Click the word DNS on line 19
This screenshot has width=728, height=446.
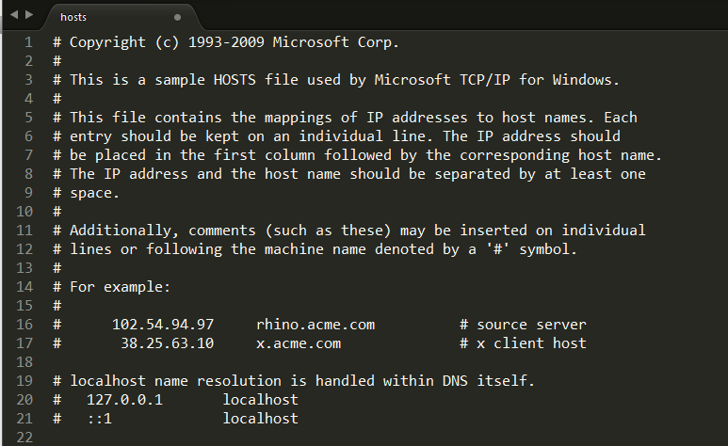click(x=455, y=381)
